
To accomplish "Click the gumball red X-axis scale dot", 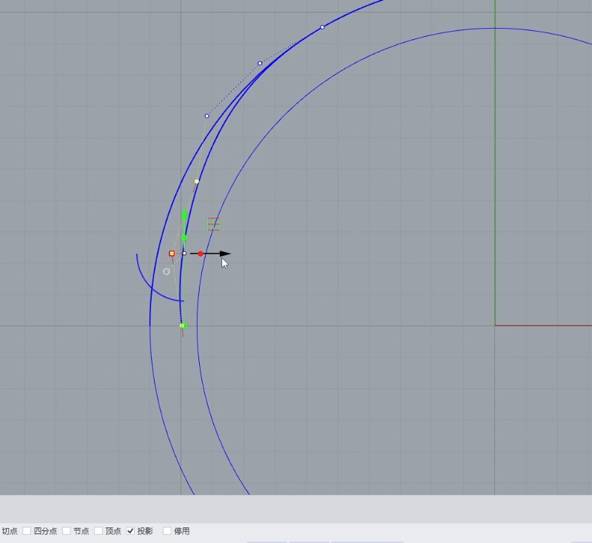I will tap(201, 254).
